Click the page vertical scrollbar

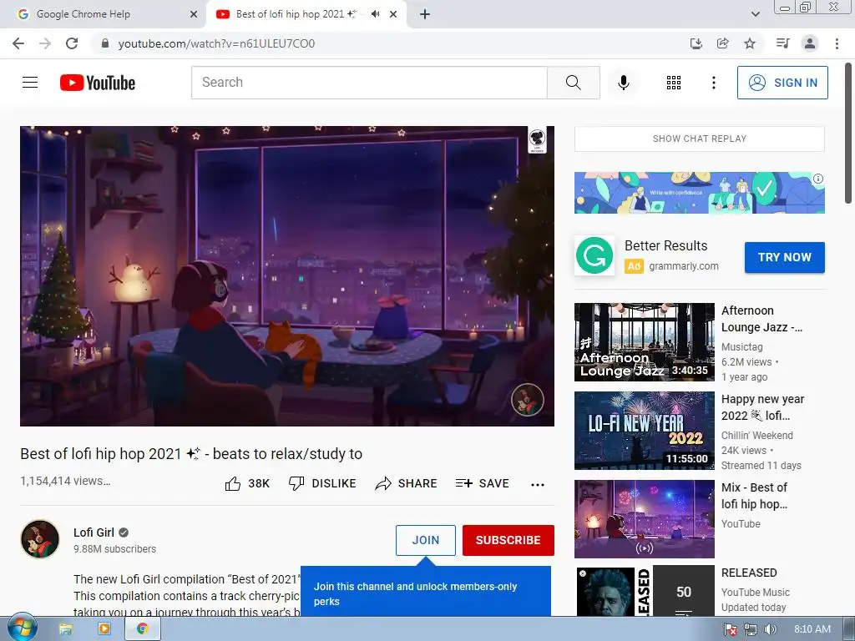pos(848,134)
